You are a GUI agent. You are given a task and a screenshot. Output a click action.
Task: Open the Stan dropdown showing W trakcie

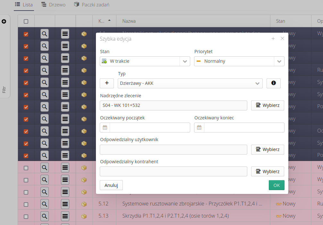[184, 61]
